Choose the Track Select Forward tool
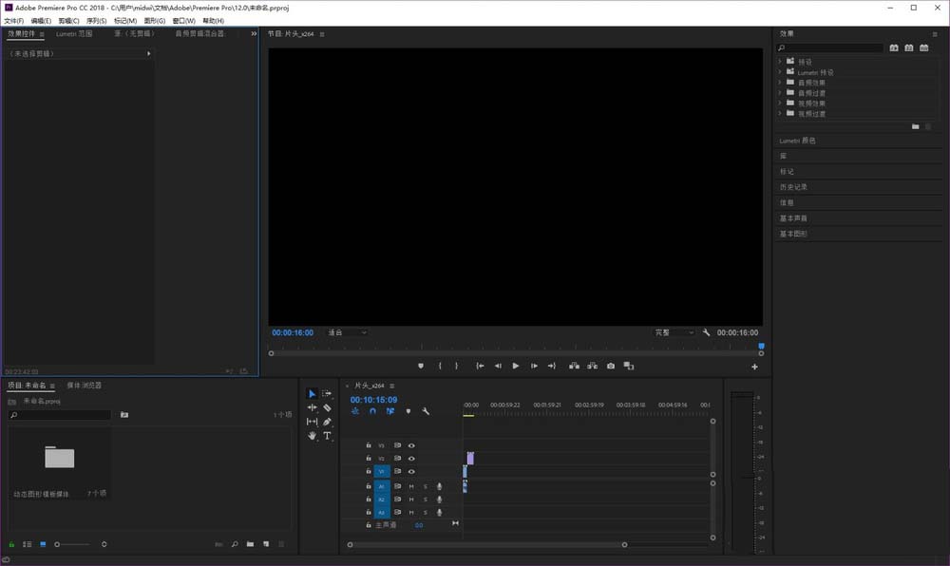The image size is (950, 566). [327, 393]
